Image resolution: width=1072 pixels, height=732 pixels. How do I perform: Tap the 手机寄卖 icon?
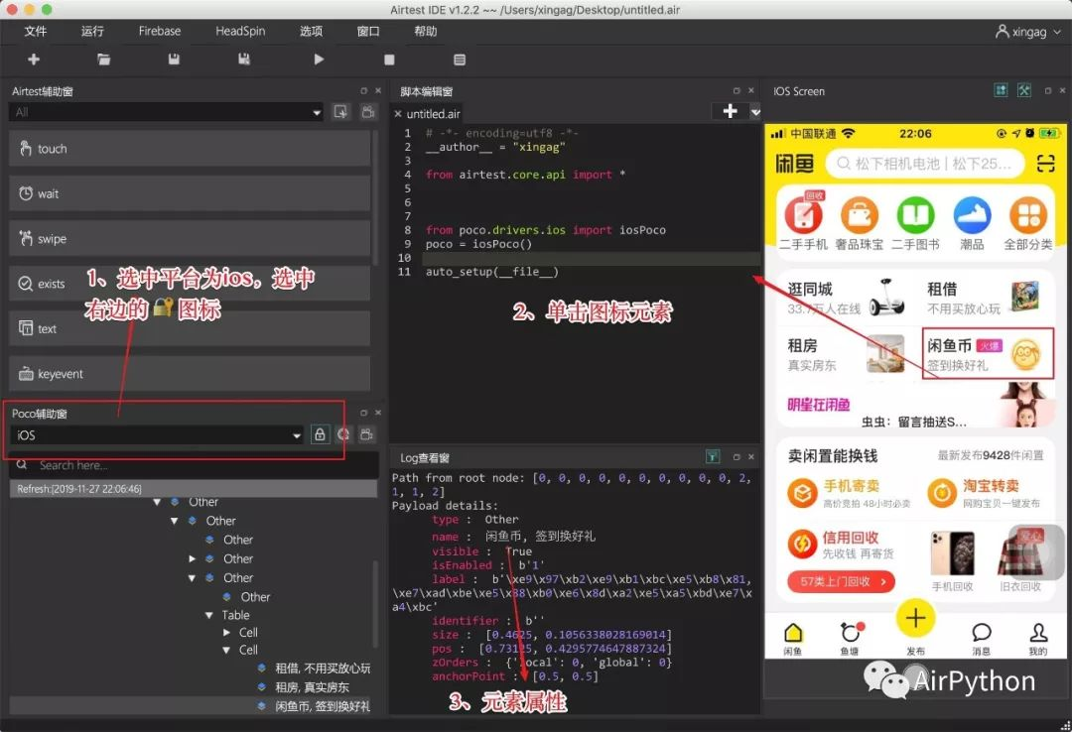[x=802, y=492]
